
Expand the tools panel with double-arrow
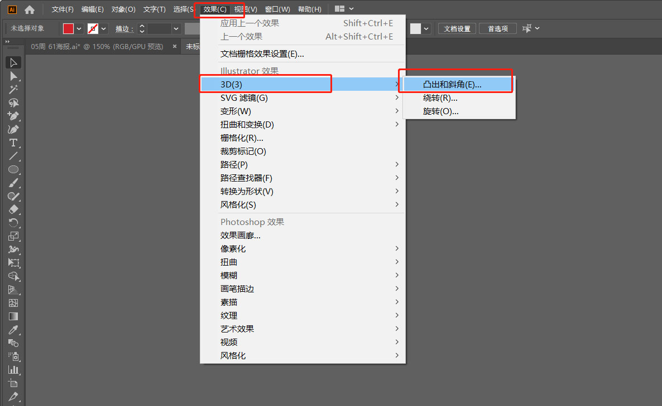pos(7,42)
